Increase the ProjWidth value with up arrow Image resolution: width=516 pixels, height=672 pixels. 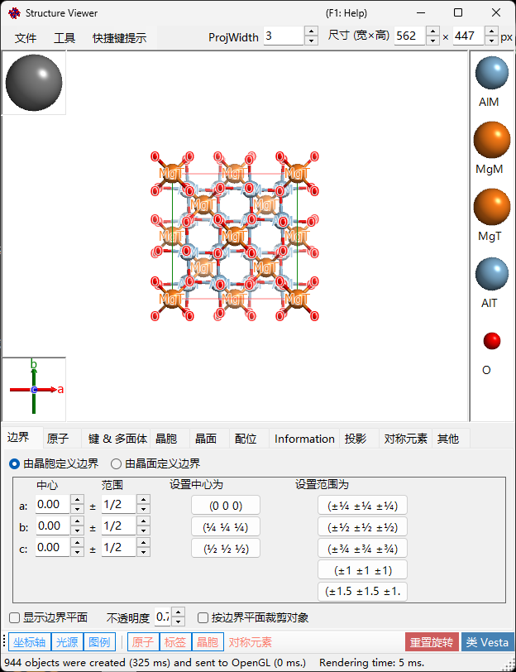point(311,31)
